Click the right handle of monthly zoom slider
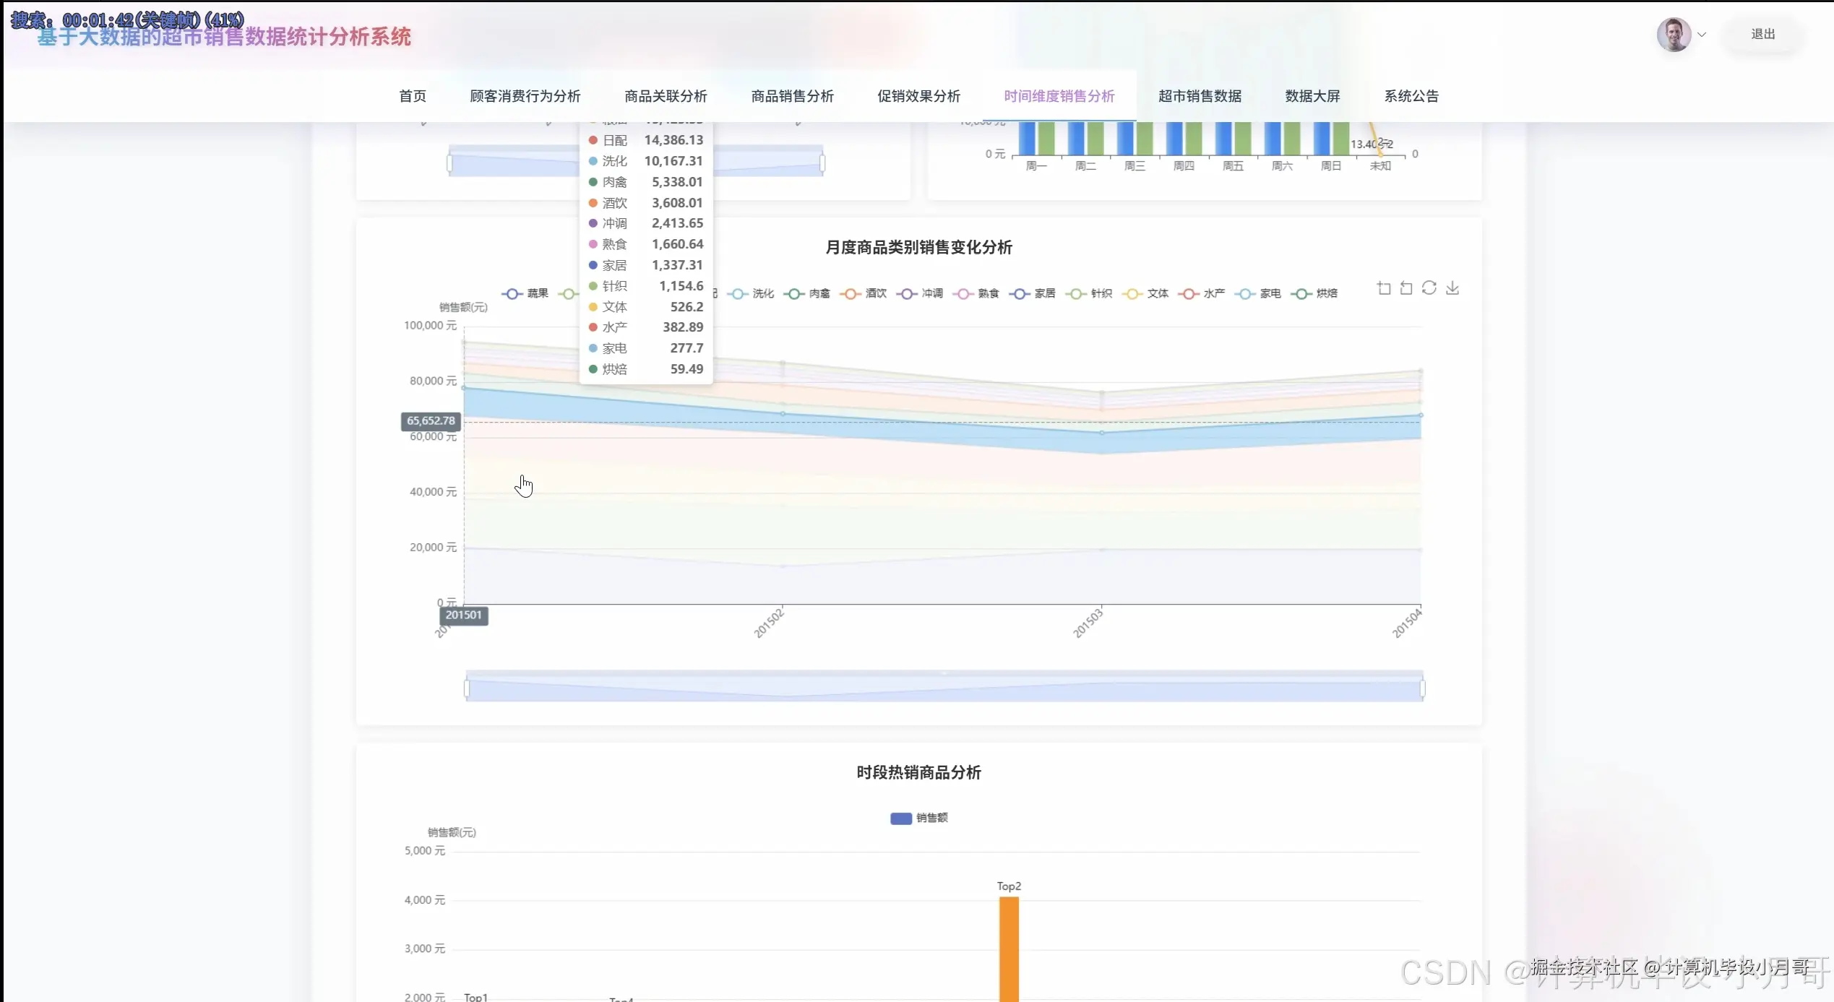This screenshot has width=1834, height=1002. pos(1422,688)
